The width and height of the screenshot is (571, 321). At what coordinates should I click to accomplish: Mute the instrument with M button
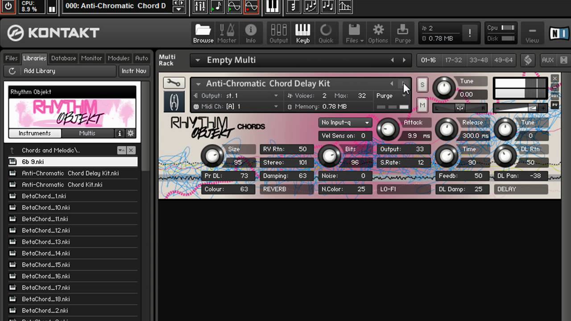click(x=422, y=105)
